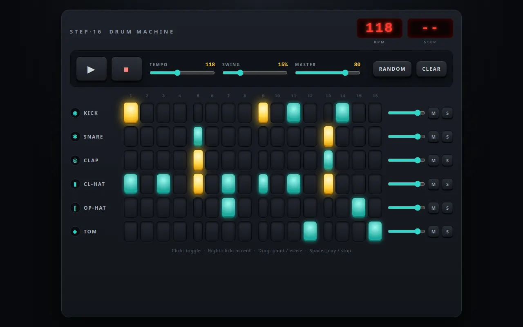
Task: Toggle Tom step 16 pad
Action: pyautogui.click(x=375, y=231)
